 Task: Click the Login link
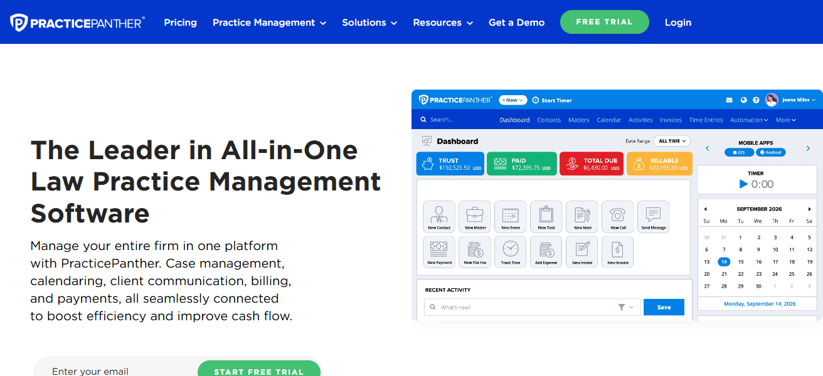point(678,23)
